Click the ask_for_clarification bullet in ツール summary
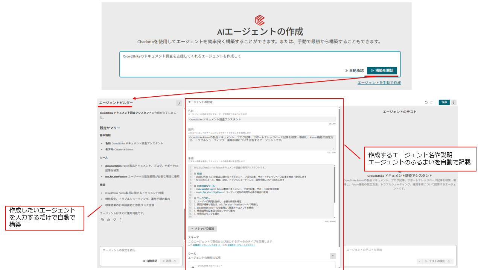478x270 pixels. point(142,176)
